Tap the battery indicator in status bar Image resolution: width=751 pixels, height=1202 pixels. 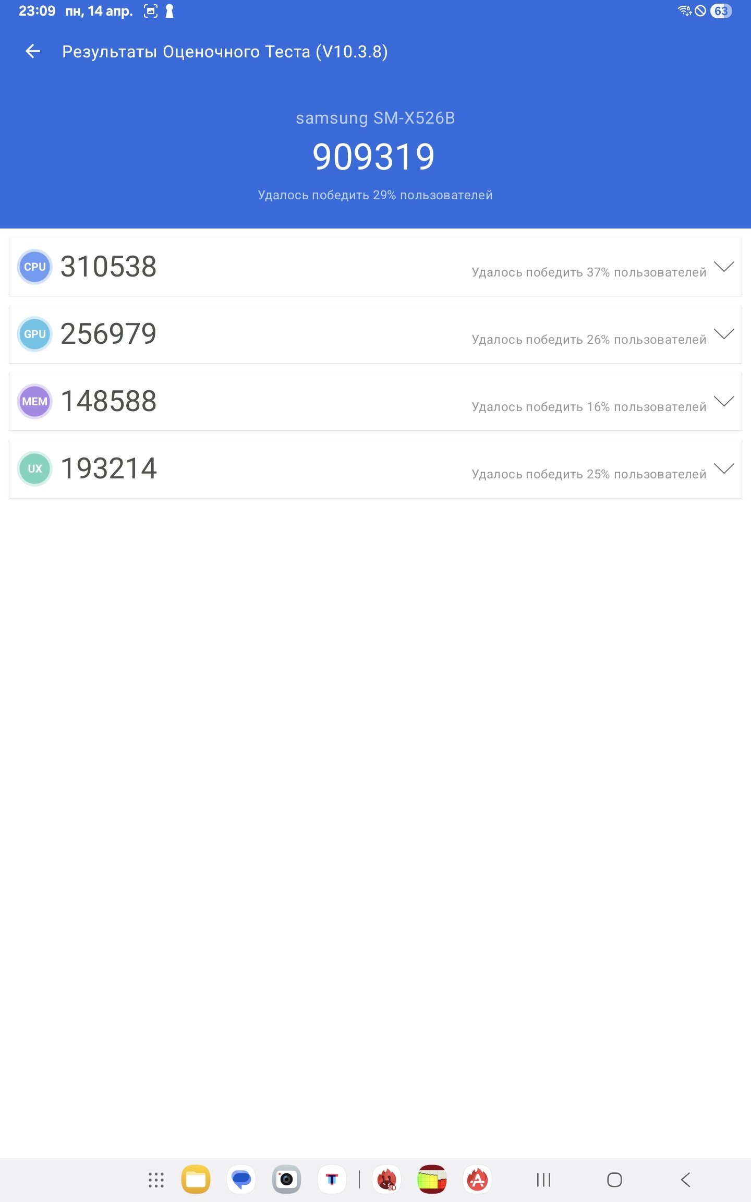(x=721, y=11)
